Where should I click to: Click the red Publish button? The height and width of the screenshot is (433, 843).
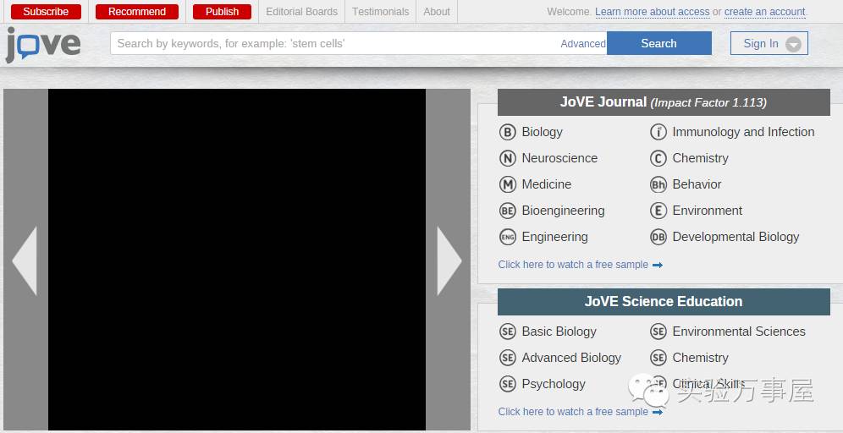[x=222, y=11]
